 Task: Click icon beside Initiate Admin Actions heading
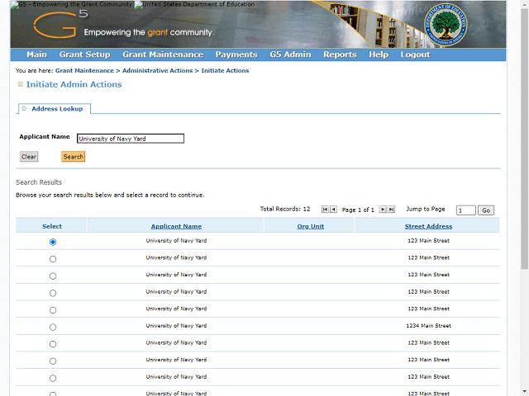pyautogui.click(x=20, y=84)
